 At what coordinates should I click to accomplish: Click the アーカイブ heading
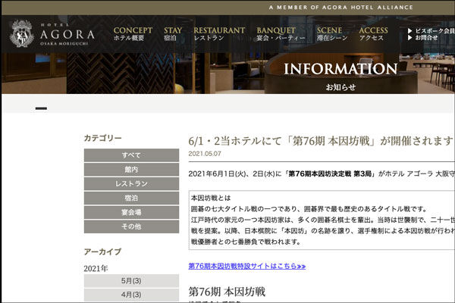(102, 251)
